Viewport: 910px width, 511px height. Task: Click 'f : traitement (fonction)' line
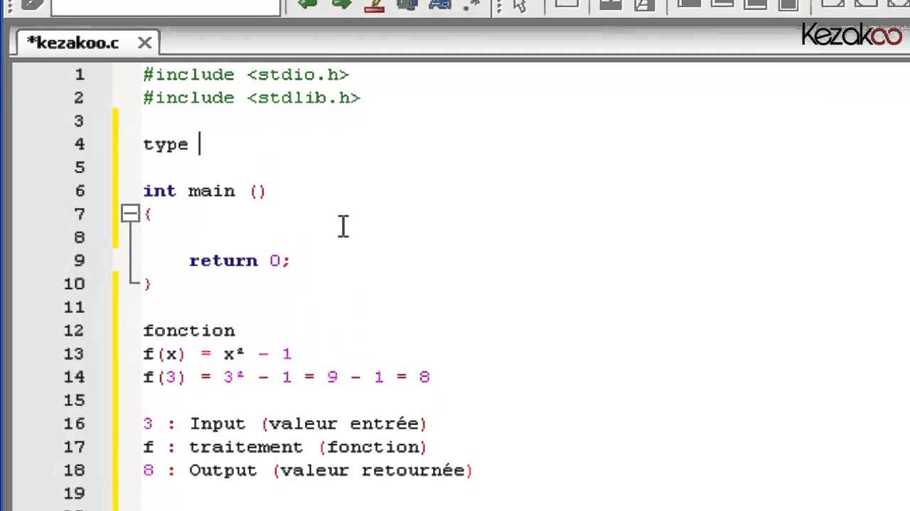[x=284, y=447]
